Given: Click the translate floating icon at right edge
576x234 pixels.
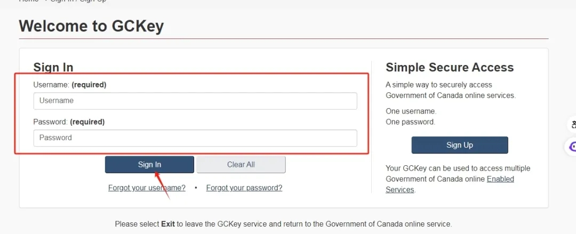Looking at the screenshot, I should pos(573,125).
